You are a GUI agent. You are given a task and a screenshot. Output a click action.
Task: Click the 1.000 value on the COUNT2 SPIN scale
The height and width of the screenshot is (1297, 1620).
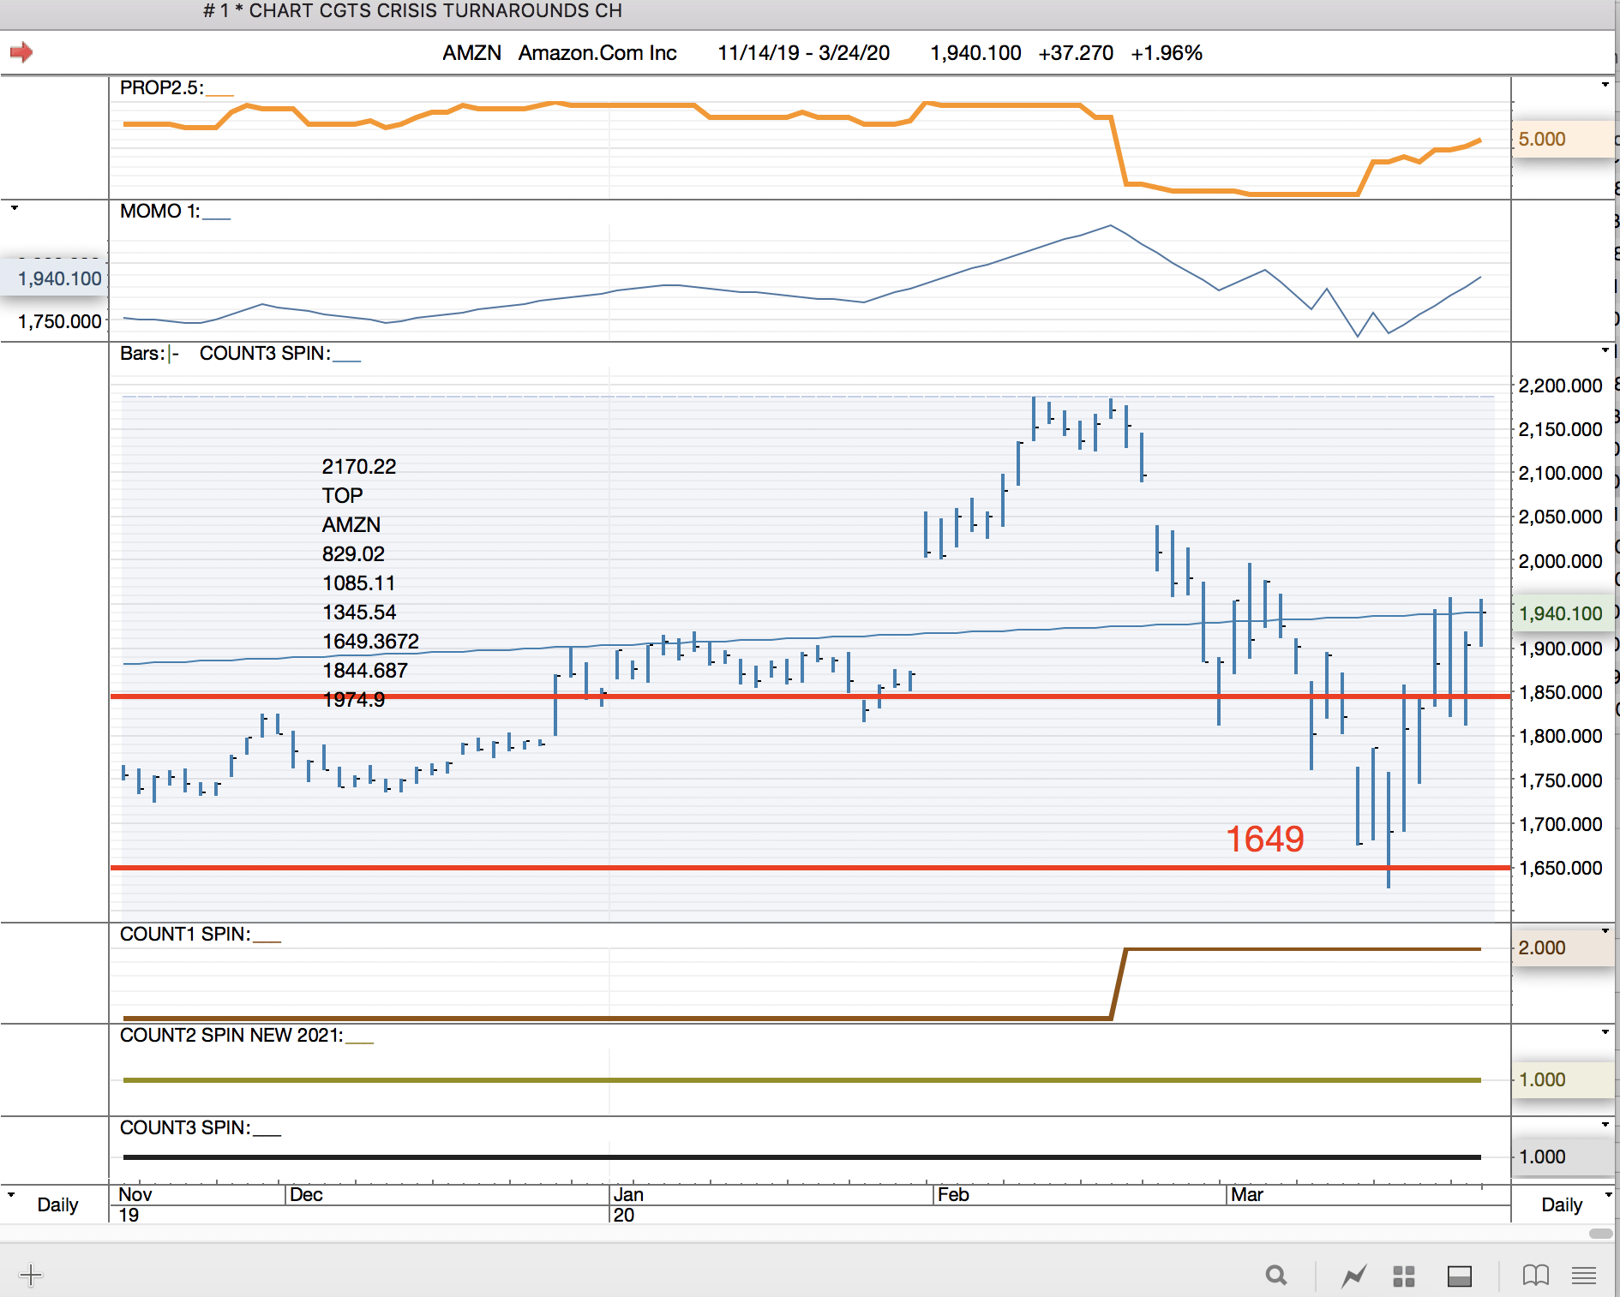coord(1542,1079)
